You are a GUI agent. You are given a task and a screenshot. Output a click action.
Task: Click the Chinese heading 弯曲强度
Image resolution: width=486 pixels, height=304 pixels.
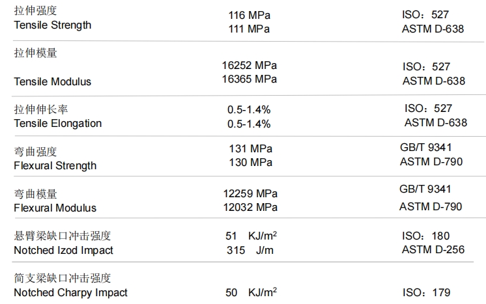[x=35, y=152]
